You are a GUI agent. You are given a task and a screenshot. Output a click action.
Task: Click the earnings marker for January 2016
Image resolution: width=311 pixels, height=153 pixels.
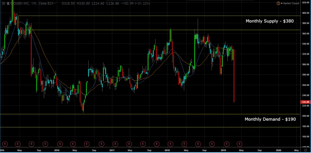click(x=60, y=144)
